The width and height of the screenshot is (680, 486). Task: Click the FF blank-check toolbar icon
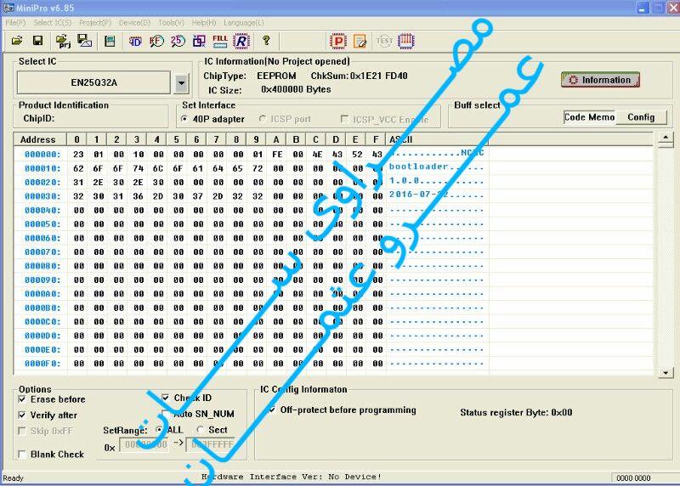tap(156, 42)
